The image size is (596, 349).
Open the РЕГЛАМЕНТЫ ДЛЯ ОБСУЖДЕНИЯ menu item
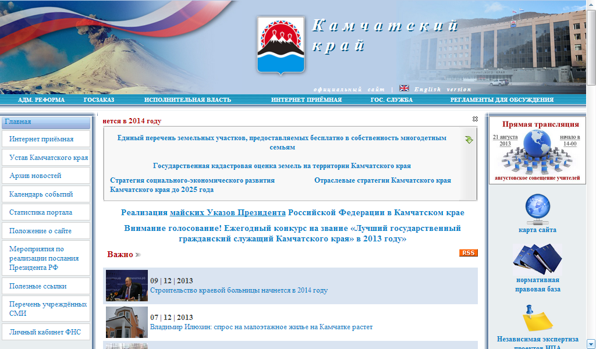(x=502, y=100)
